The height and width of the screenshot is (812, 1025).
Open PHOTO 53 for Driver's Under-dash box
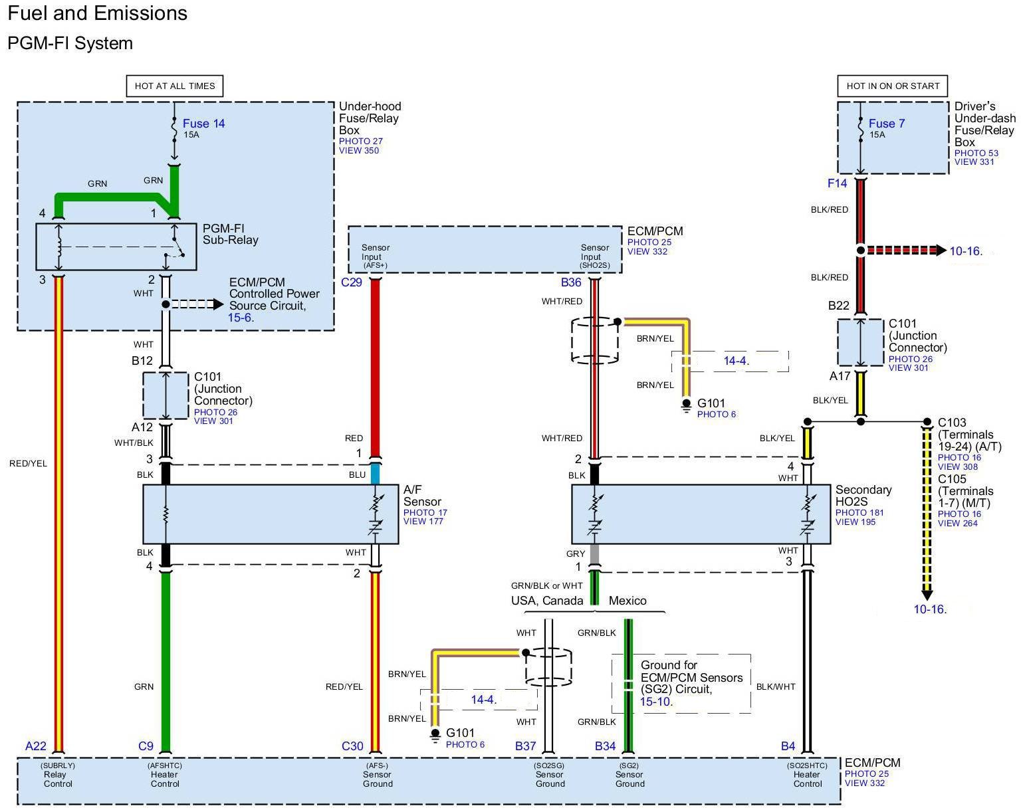(x=976, y=153)
